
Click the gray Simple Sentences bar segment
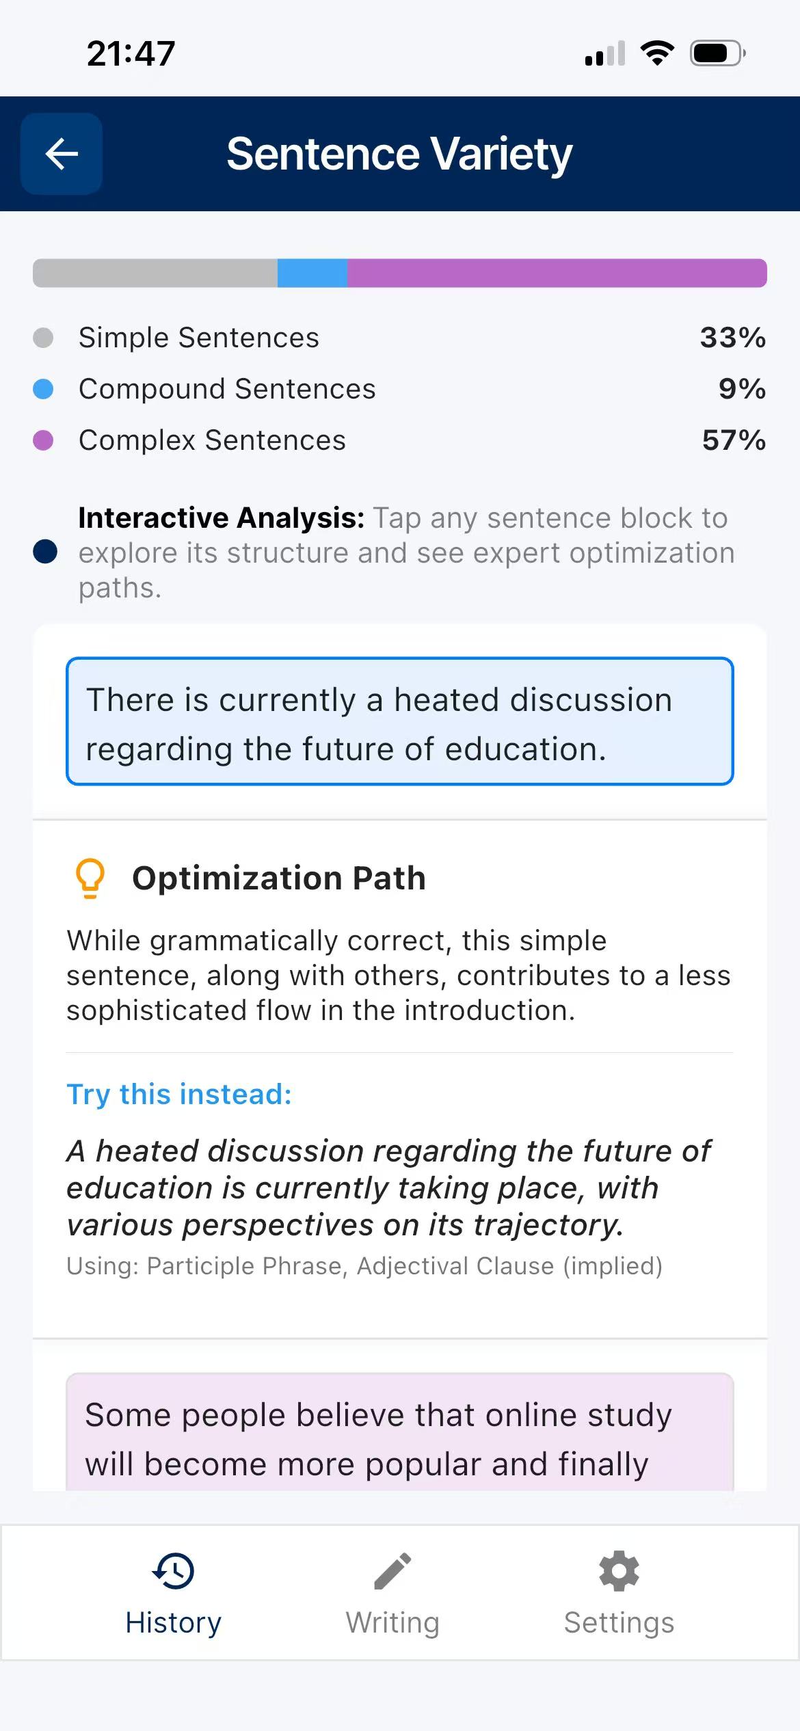tap(155, 273)
